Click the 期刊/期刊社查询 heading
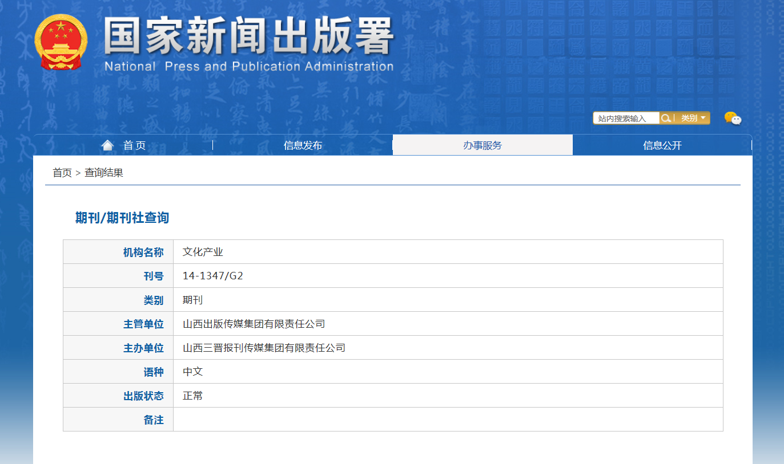Image resolution: width=784 pixels, height=464 pixels. click(122, 218)
